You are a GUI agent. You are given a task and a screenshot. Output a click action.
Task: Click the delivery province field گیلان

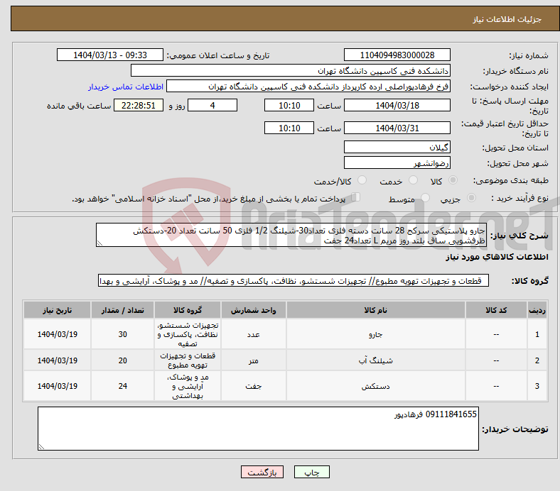click(397, 147)
